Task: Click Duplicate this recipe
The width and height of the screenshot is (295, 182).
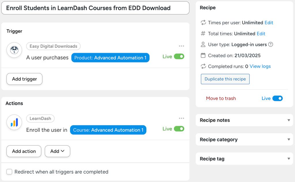Action: point(225,79)
